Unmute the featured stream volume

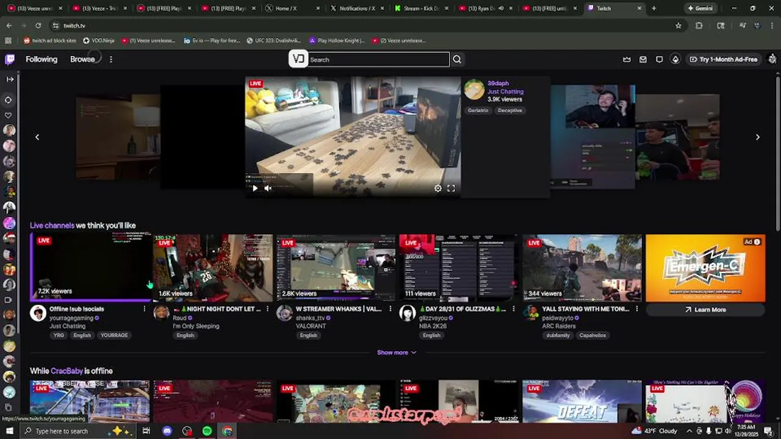(x=268, y=188)
